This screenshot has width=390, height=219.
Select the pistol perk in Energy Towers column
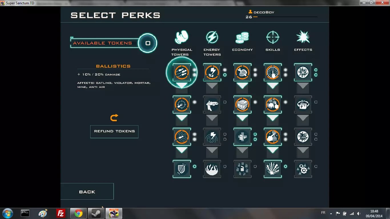pyautogui.click(x=212, y=105)
